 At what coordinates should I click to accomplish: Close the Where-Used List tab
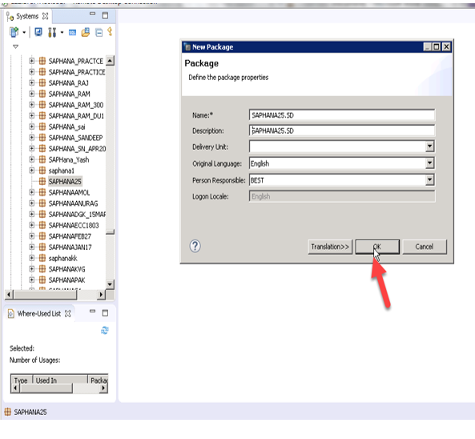coord(68,313)
